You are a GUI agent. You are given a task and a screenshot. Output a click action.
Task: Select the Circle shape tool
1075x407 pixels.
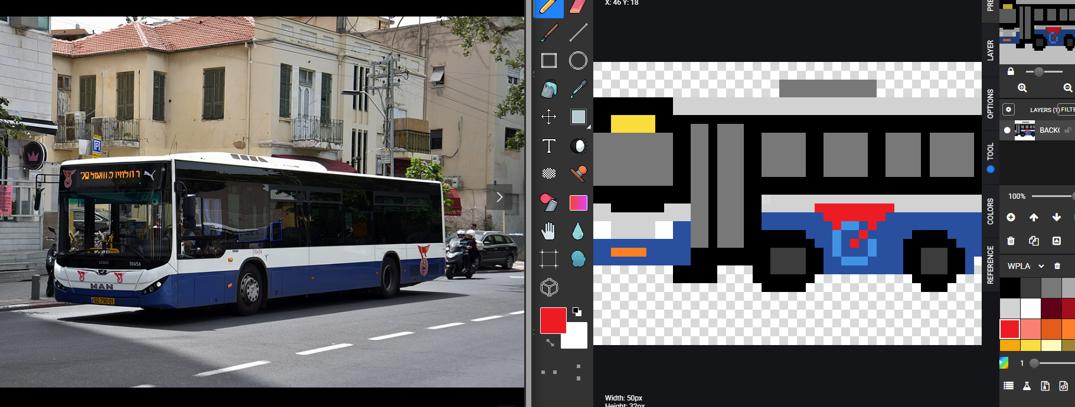[x=578, y=61]
